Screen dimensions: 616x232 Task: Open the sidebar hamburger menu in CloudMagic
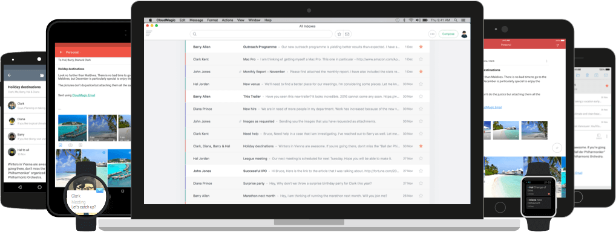pos(148,34)
